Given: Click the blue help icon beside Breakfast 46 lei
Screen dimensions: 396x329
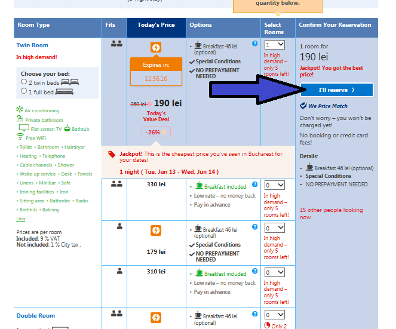Looking at the screenshot, I should point(255,44).
